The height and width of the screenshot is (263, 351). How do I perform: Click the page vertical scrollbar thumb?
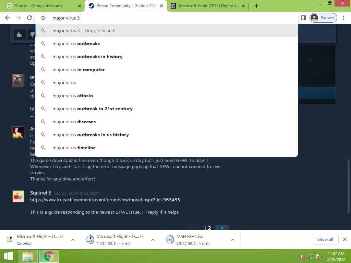click(x=348, y=186)
